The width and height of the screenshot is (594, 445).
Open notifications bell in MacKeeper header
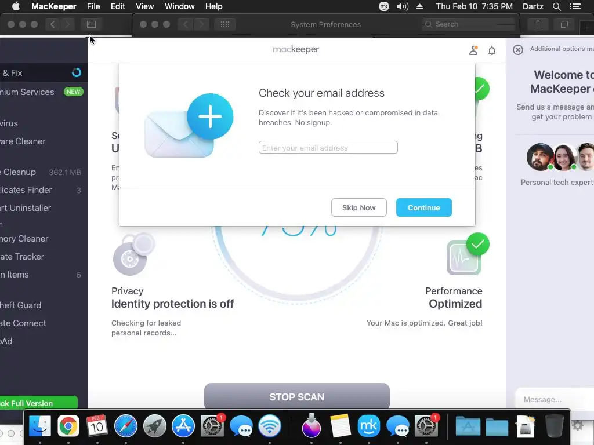[x=492, y=50]
